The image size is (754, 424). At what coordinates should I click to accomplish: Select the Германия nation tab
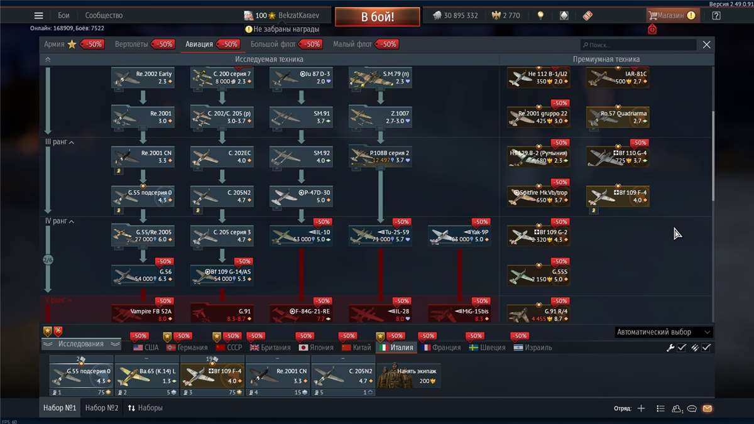coord(186,347)
